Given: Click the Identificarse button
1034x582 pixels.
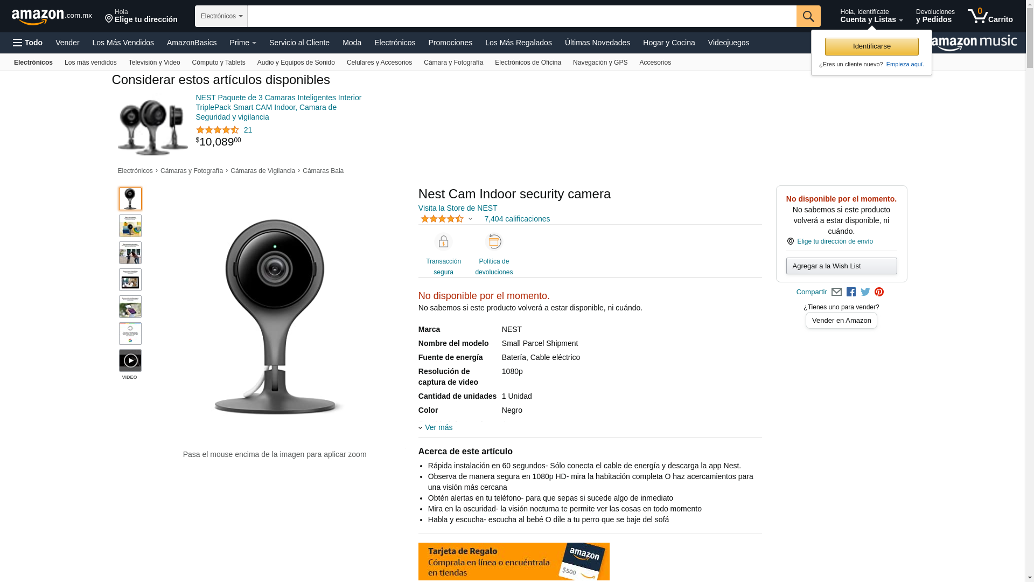Looking at the screenshot, I should 871,46.
